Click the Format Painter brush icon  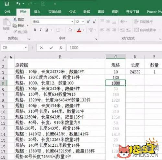click(x=15, y=32)
